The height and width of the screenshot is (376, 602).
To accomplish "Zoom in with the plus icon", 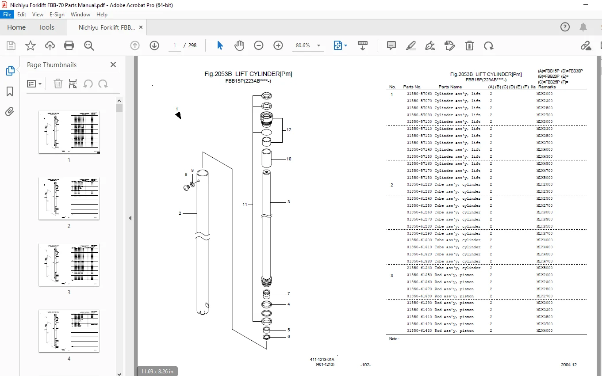I will tap(278, 46).
